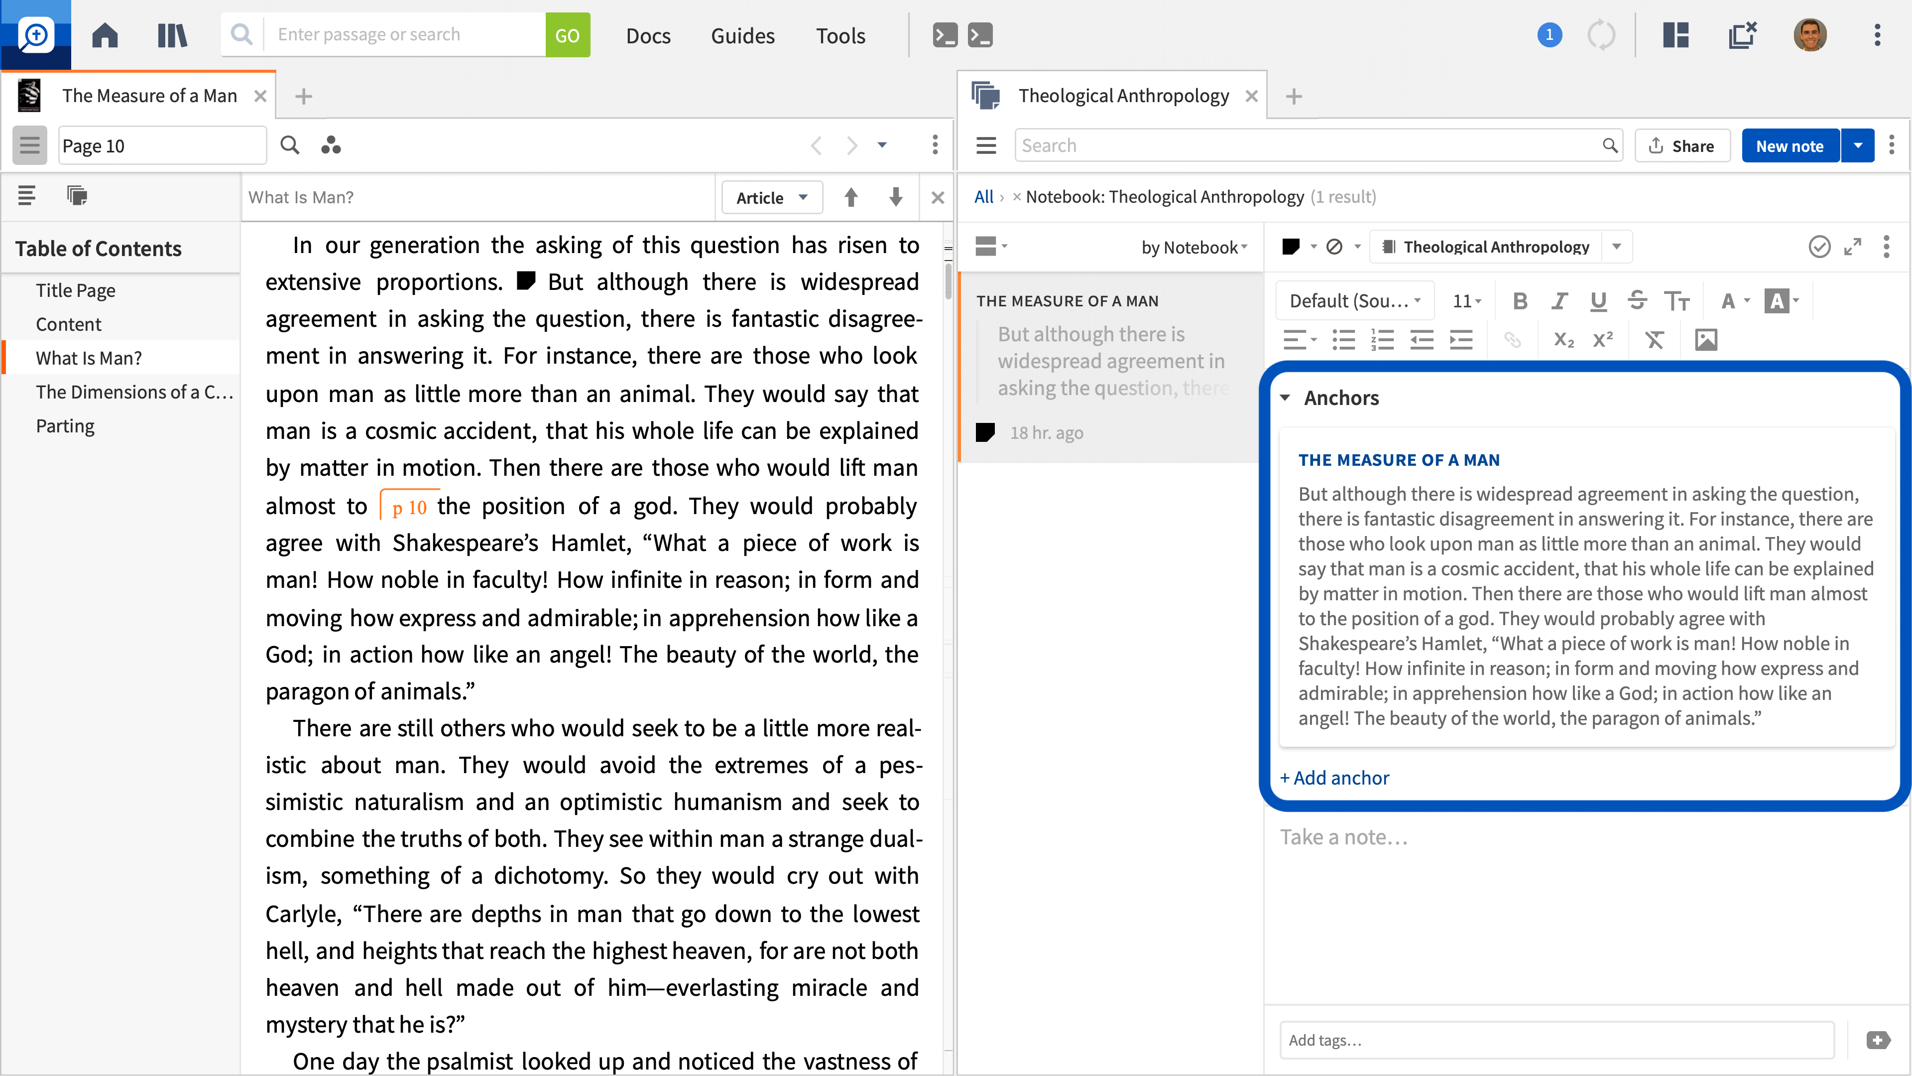Viewport: 1912px width, 1076px height.
Task: Open the Tools menu
Action: click(x=840, y=35)
